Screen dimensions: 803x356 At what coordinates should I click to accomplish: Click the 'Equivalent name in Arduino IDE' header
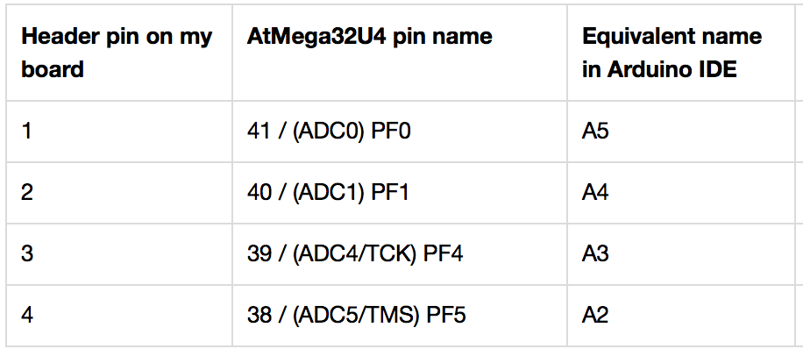(x=680, y=53)
